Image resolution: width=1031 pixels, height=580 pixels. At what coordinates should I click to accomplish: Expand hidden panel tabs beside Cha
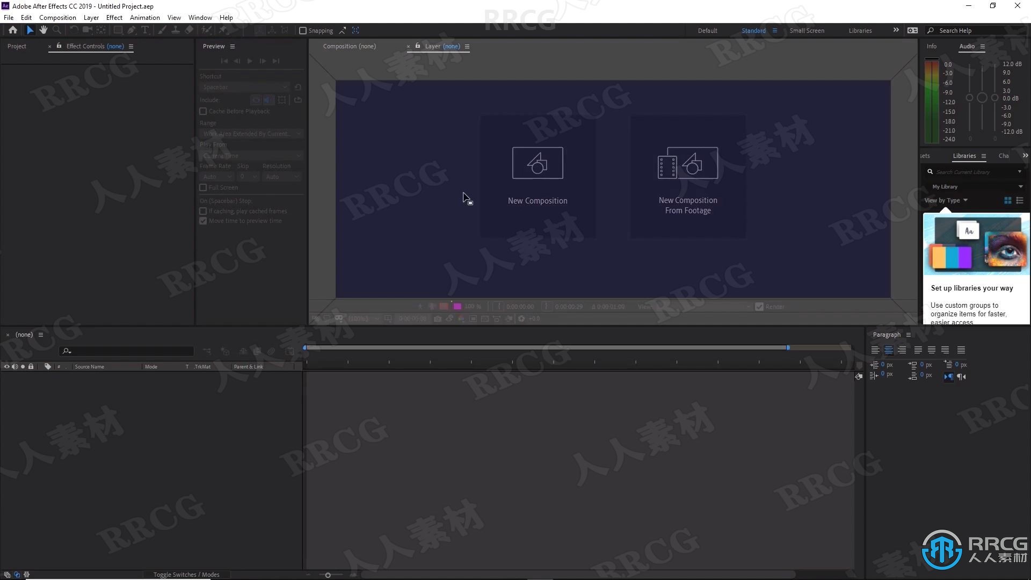click(1025, 156)
